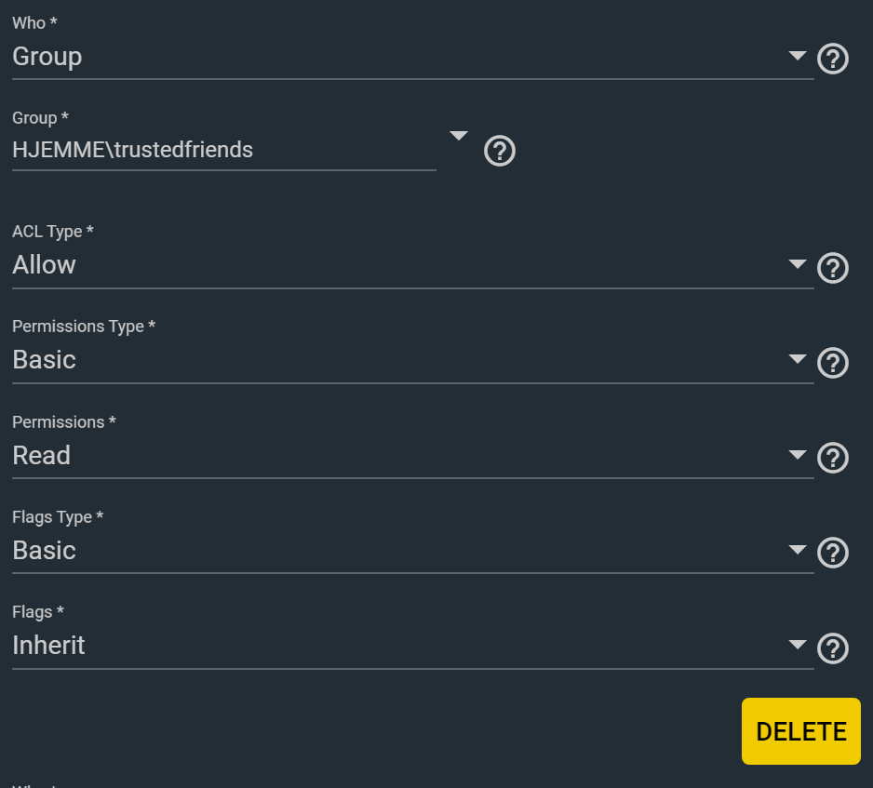This screenshot has width=873, height=788.
Task: Show help tooltip for Group field
Action: (500, 151)
